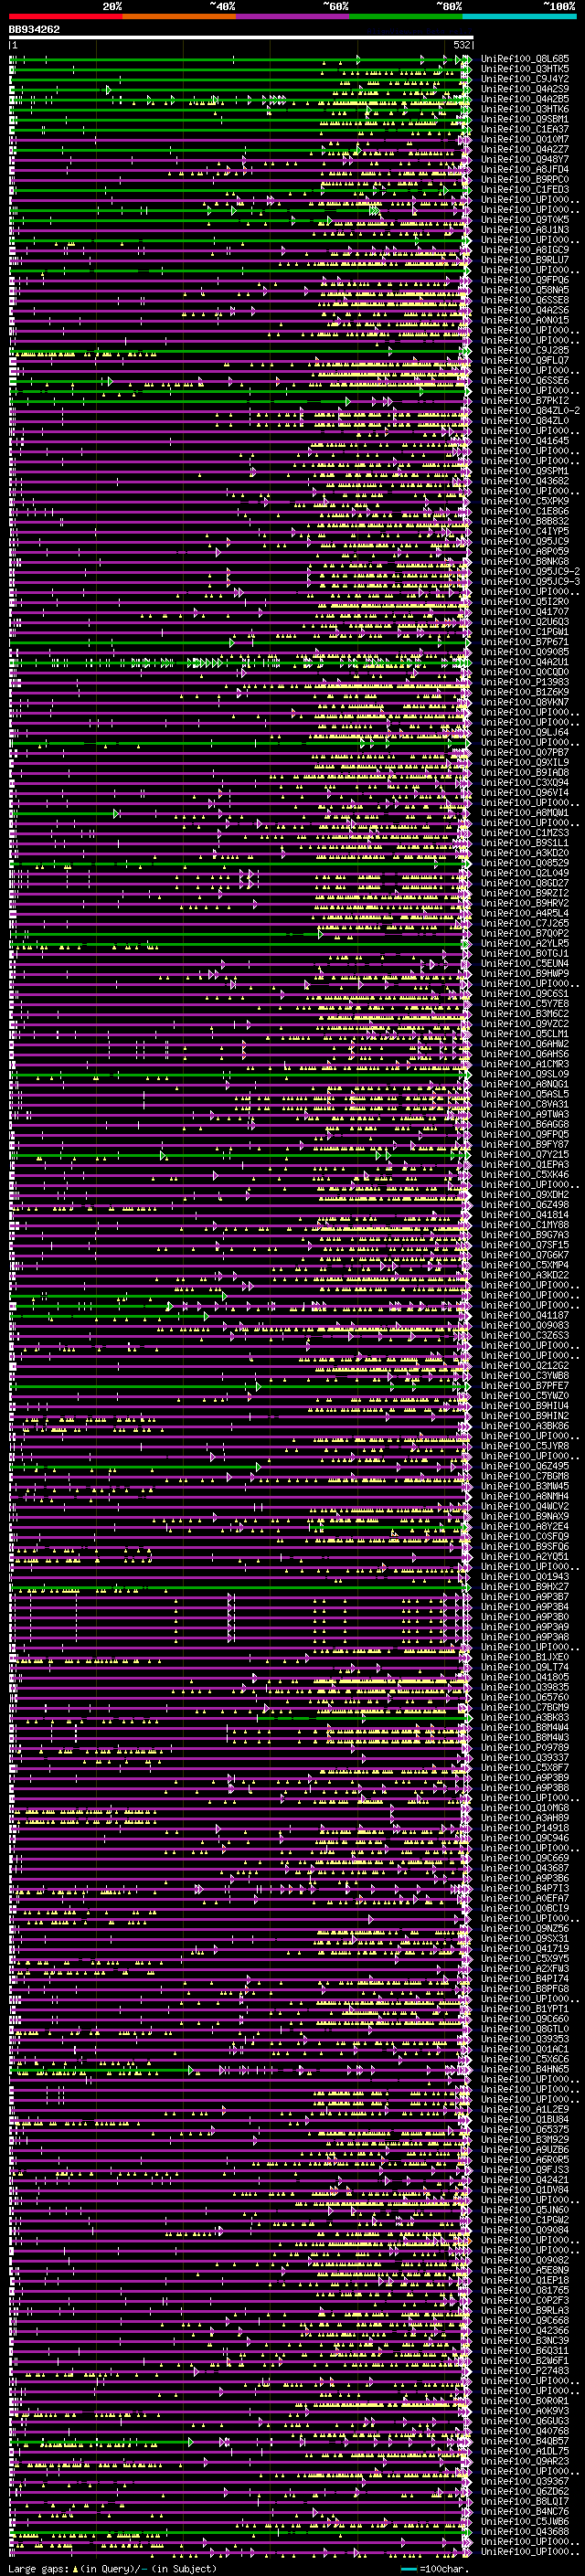
Task: Click the purple 60% identity legend bar
Action: (293, 16)
